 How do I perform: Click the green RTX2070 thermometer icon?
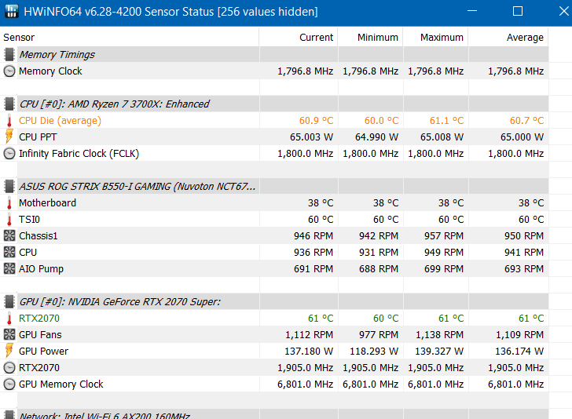pyautogui.click(x=9, y=319)
